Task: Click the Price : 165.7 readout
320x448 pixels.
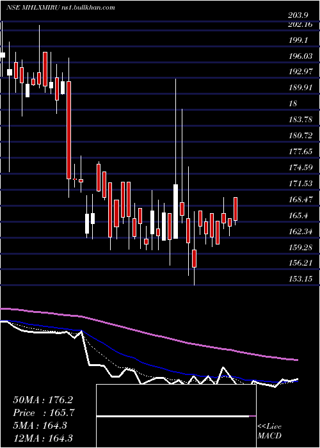Action: click(44, 413)
